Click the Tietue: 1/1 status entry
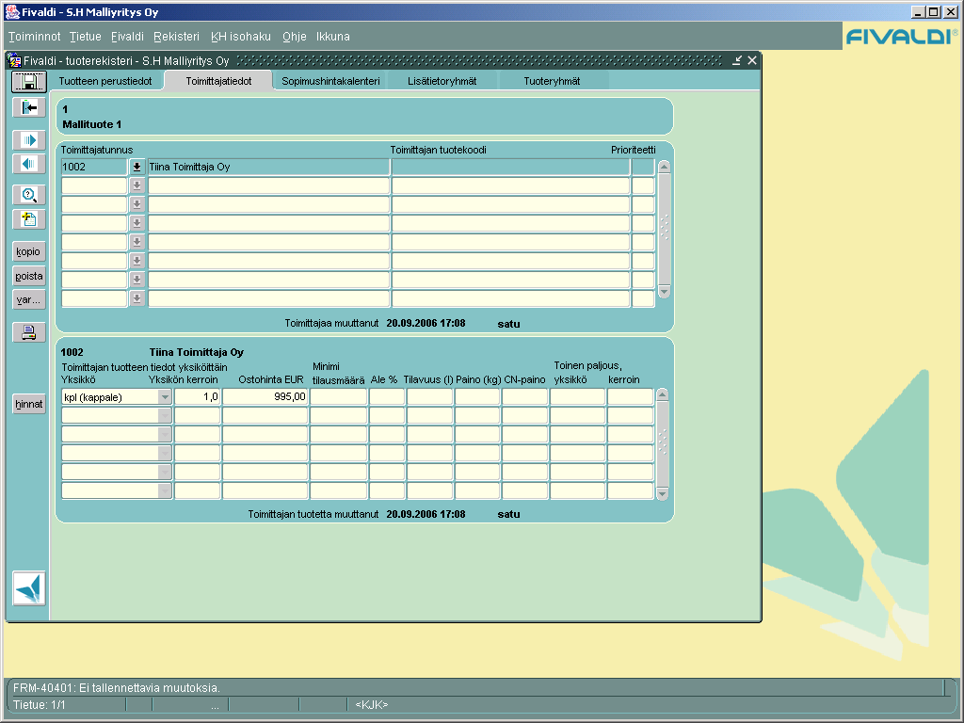964x723 pixels. pos(39,704)
